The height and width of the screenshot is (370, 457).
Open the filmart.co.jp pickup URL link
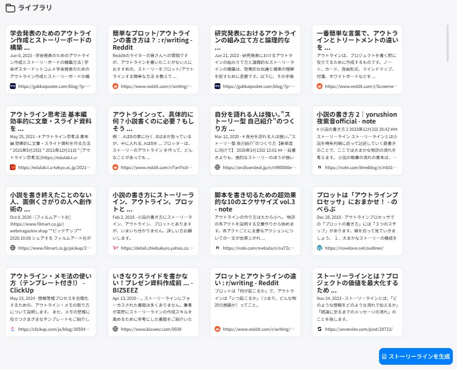pos(54,248)
